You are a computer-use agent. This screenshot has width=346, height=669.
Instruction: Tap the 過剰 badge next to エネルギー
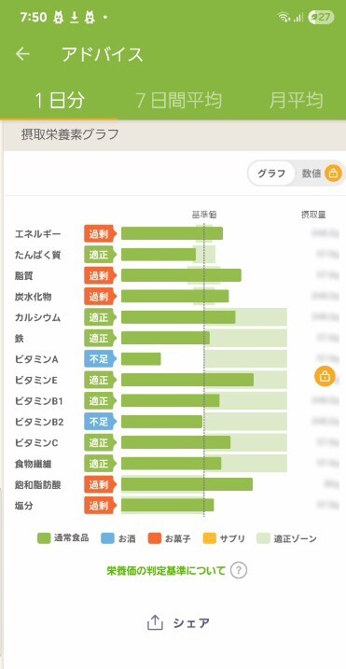(99, 233)
